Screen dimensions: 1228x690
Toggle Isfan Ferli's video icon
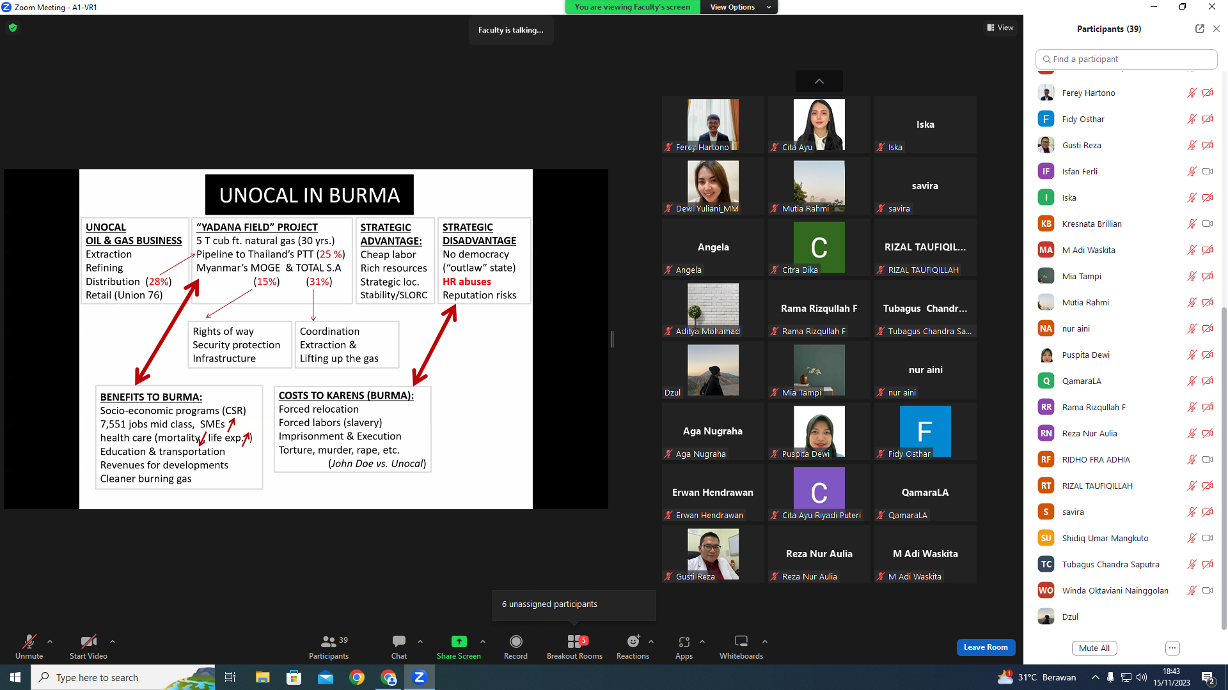(1208, 171)
